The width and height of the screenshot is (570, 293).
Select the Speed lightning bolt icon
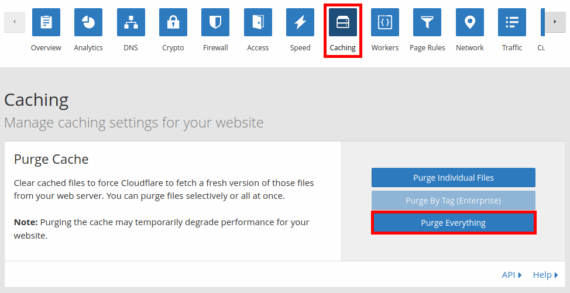[x=300, y=22]
